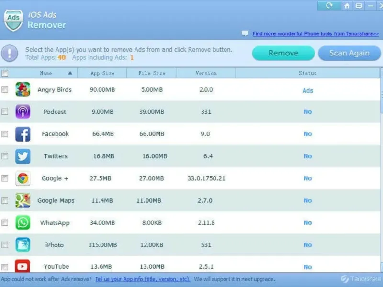Click the iOS Ads Remover shield logo

(13, 20)
